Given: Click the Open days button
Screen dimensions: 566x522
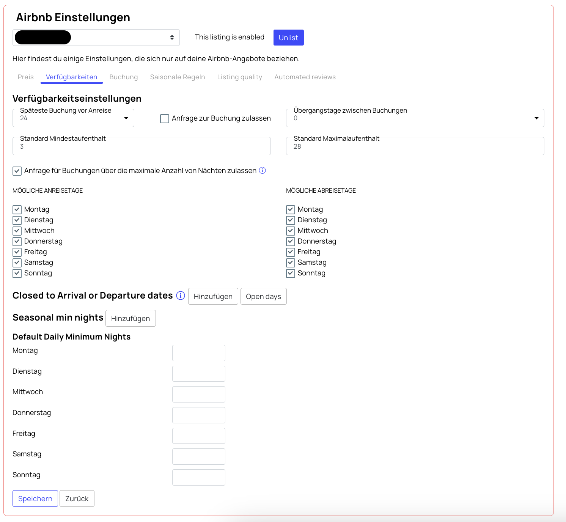Looking at the screenshot, I should [x=264, y=296].
